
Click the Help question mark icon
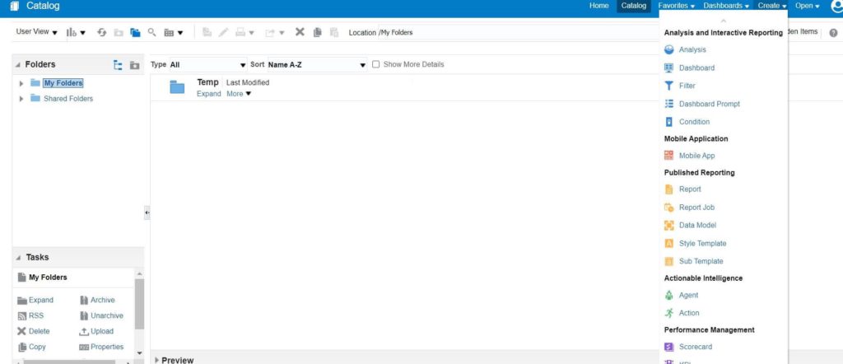pyautogui.click(x=833, y=33)
